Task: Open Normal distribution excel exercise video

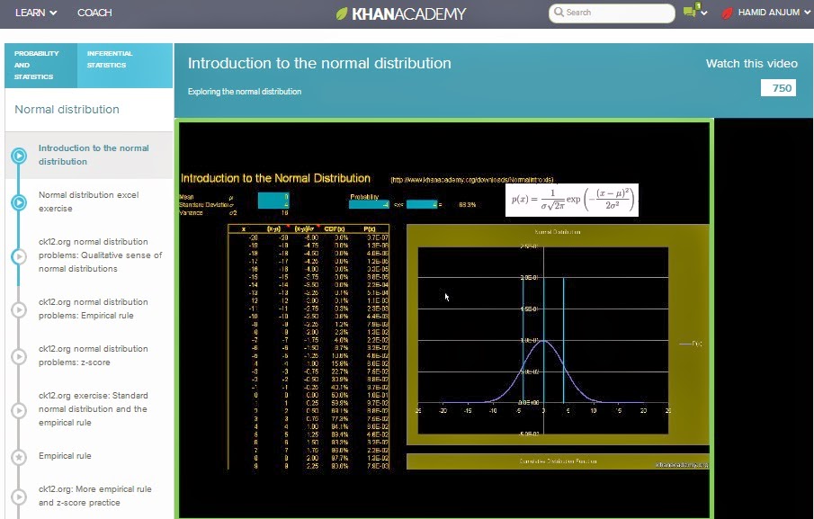Action: pyautogui.click(x=89, y=201)
